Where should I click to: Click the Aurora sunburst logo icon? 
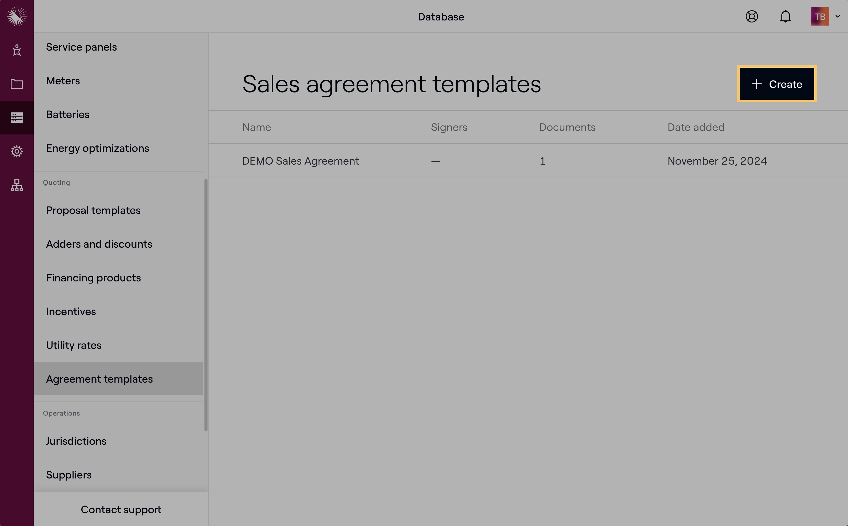tap(17, 16)
